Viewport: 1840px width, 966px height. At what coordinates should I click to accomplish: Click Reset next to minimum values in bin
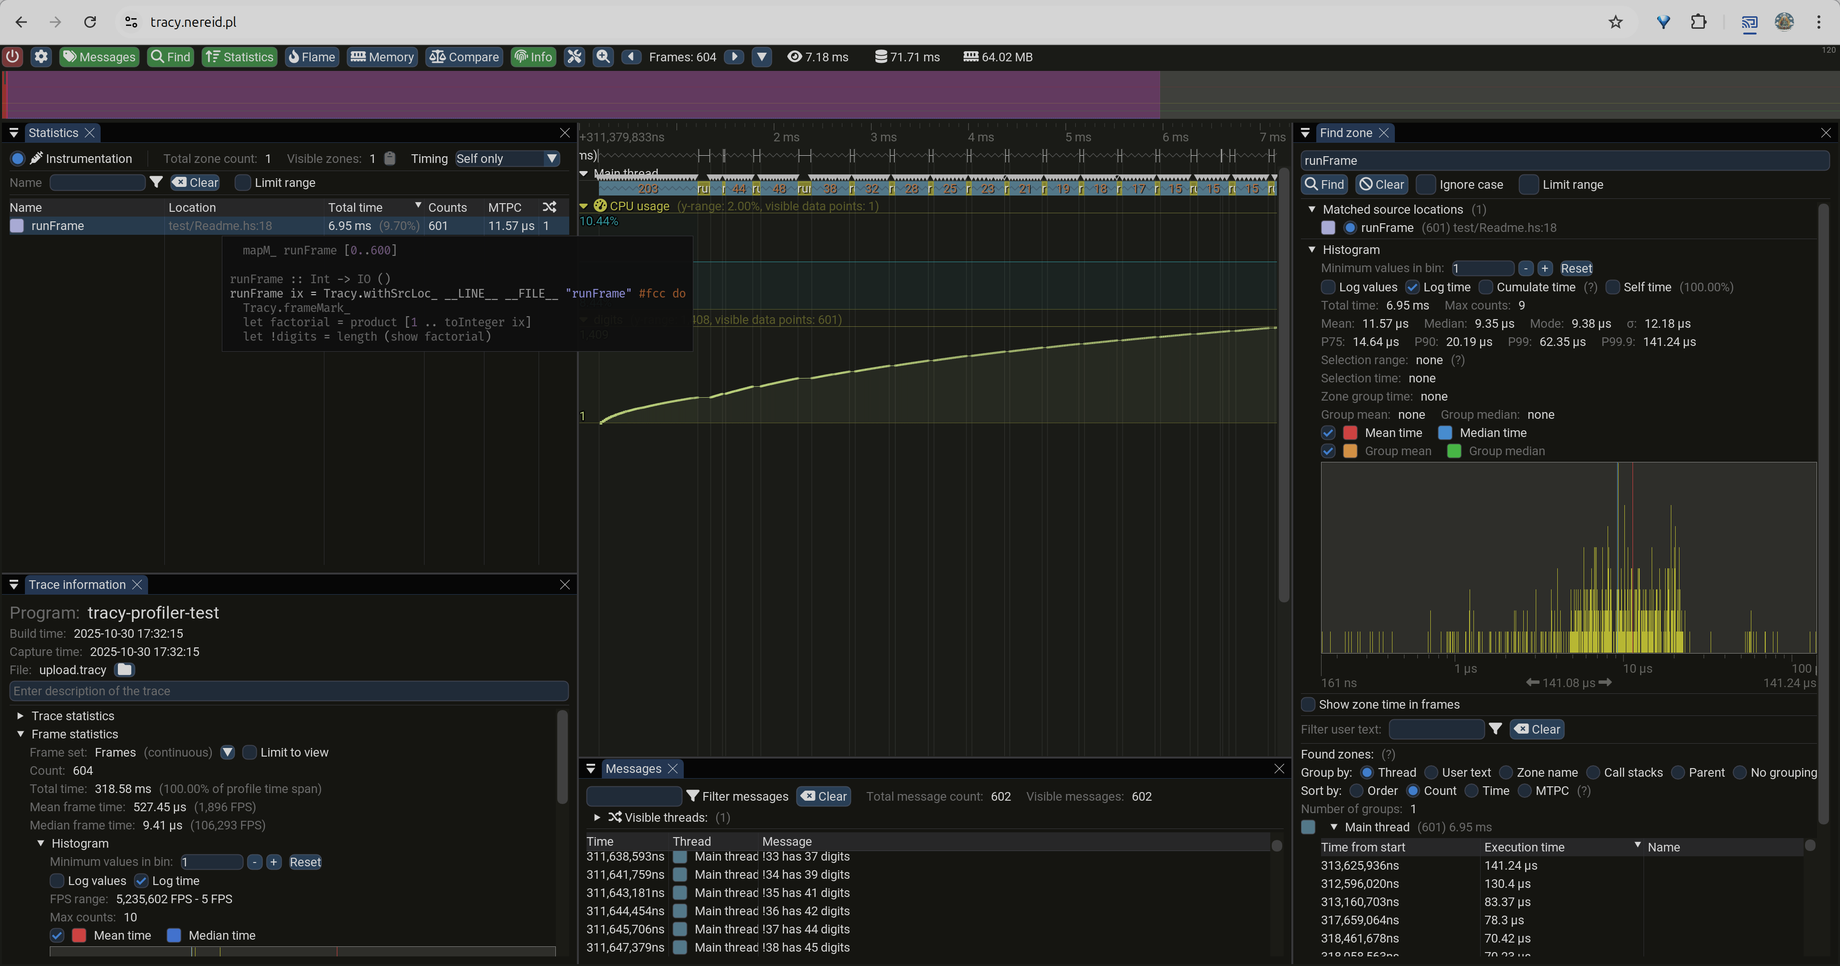click(1575, 269)
